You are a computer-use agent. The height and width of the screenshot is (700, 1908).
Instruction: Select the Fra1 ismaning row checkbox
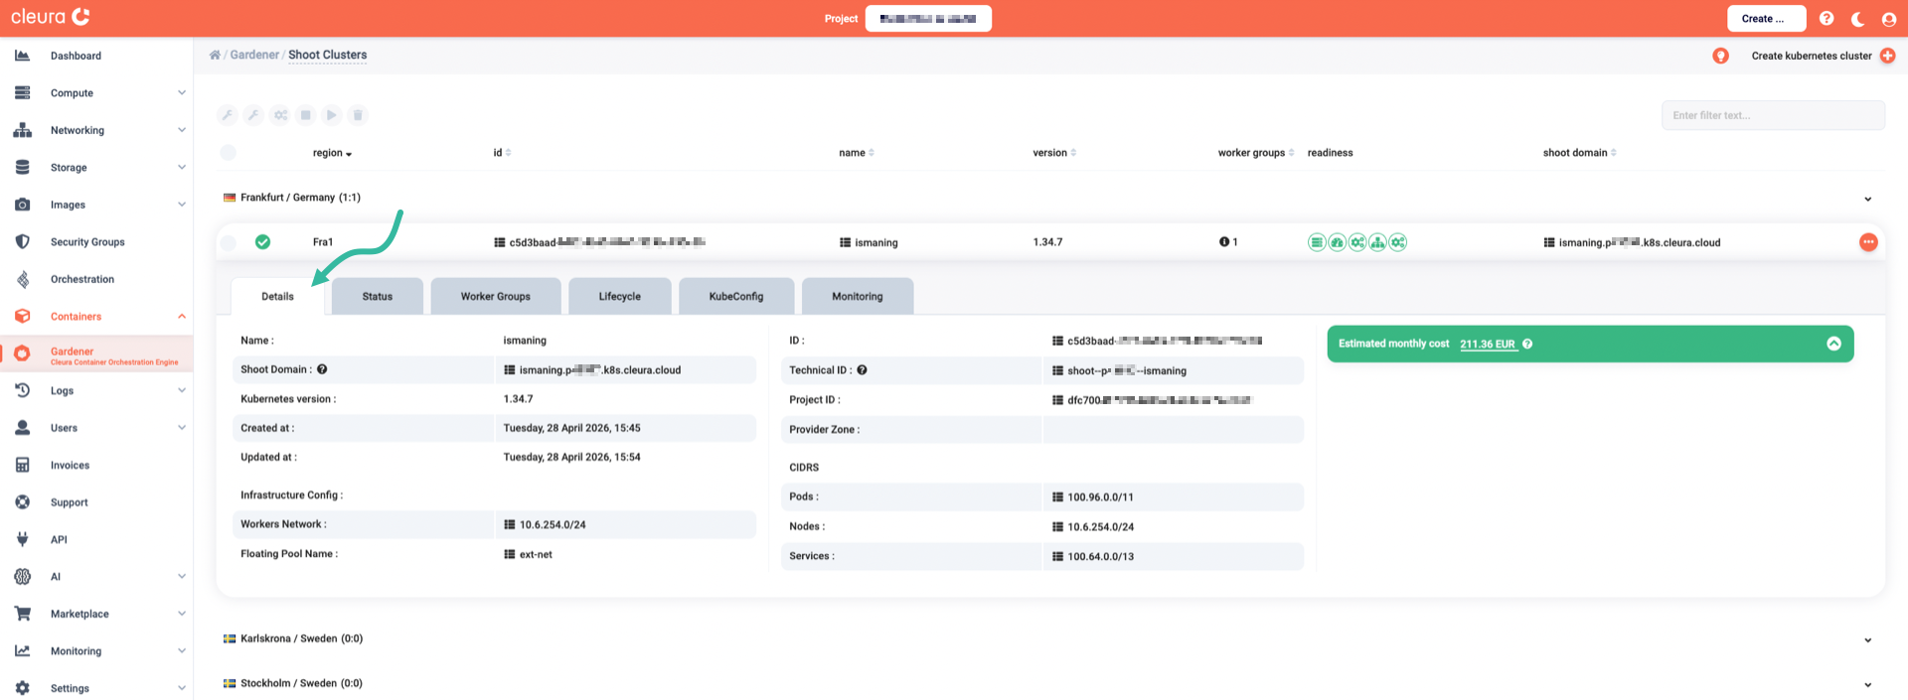pos(229,242)
